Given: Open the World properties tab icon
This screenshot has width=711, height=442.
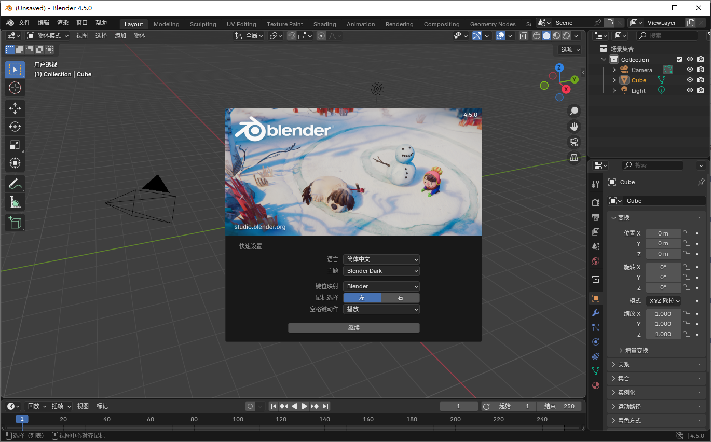Looking at the screenshot, I should tap(596, 261).
